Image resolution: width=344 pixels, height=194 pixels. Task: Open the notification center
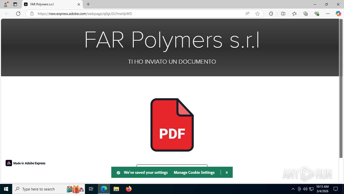click(336, 189)
